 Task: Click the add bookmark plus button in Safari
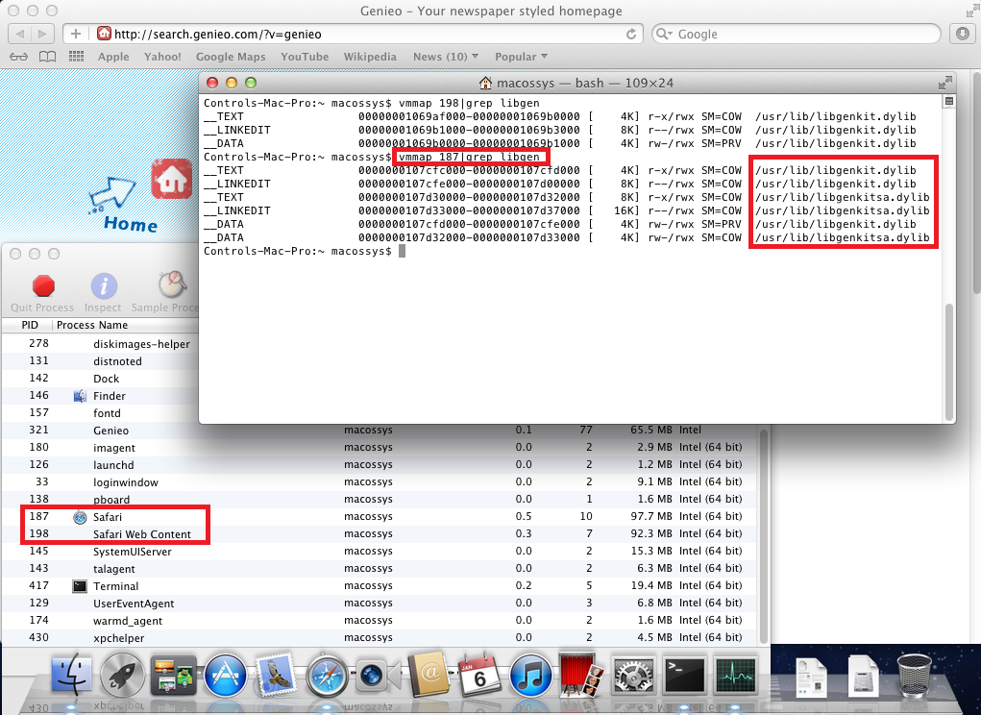tap(76, 34)
